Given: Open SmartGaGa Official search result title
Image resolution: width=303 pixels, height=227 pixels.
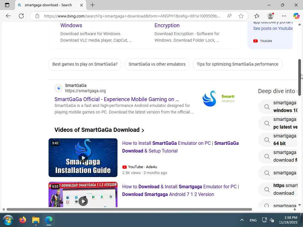Looking at the screenshot, I should 117,99.
